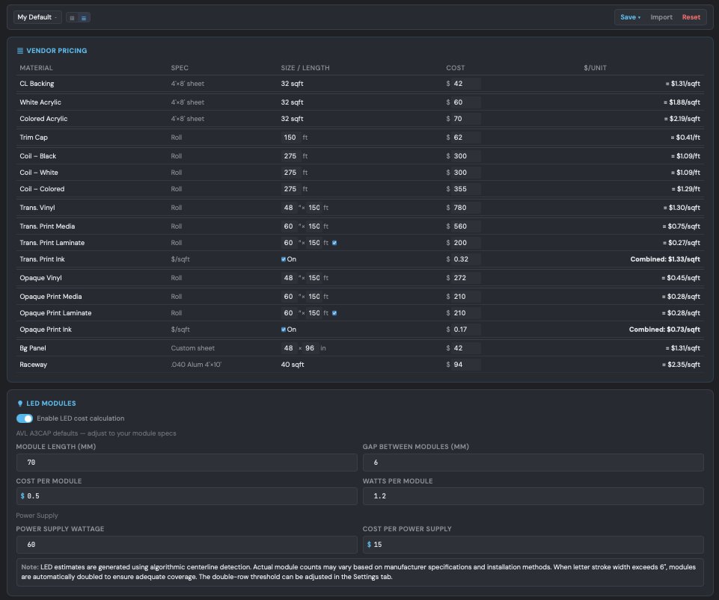This screenshot has width=719, height=600.
Task: Uncheck the Opaque Print Laminate checkbox
Action: click(x=334, y=313)
